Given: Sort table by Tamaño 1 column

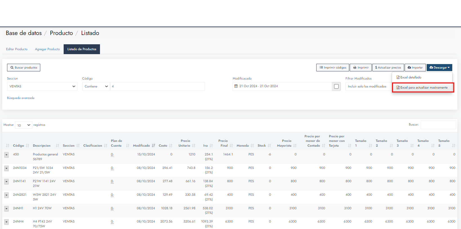Looking at the screenshot, I should pyautogui.click(x=363, y=143).
